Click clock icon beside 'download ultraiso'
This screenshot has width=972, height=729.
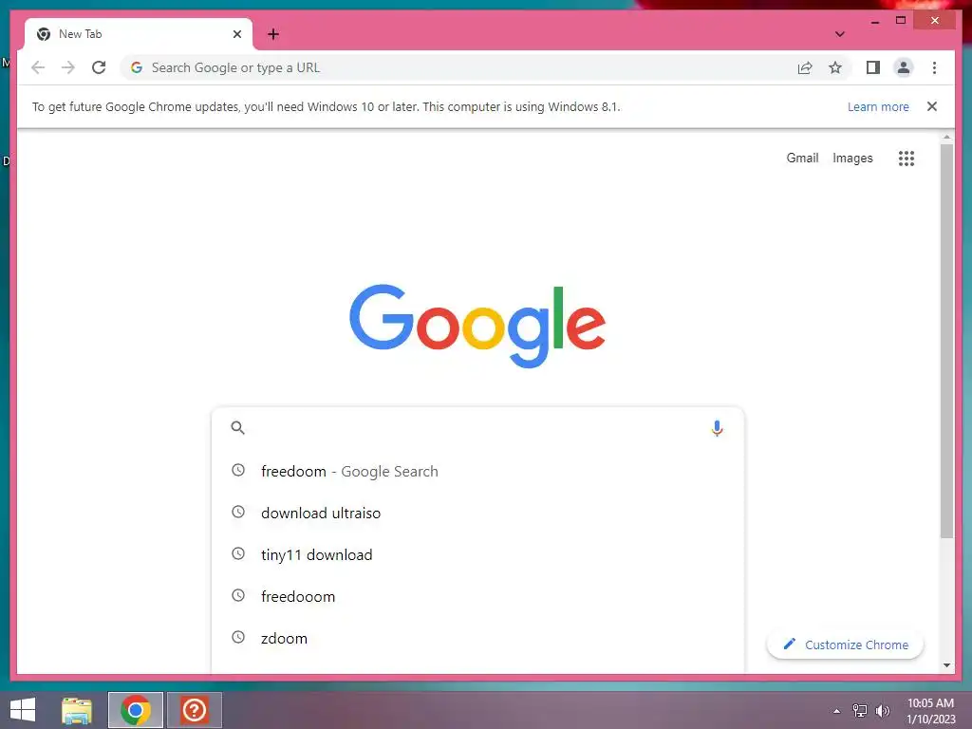(x=238, y=512)
